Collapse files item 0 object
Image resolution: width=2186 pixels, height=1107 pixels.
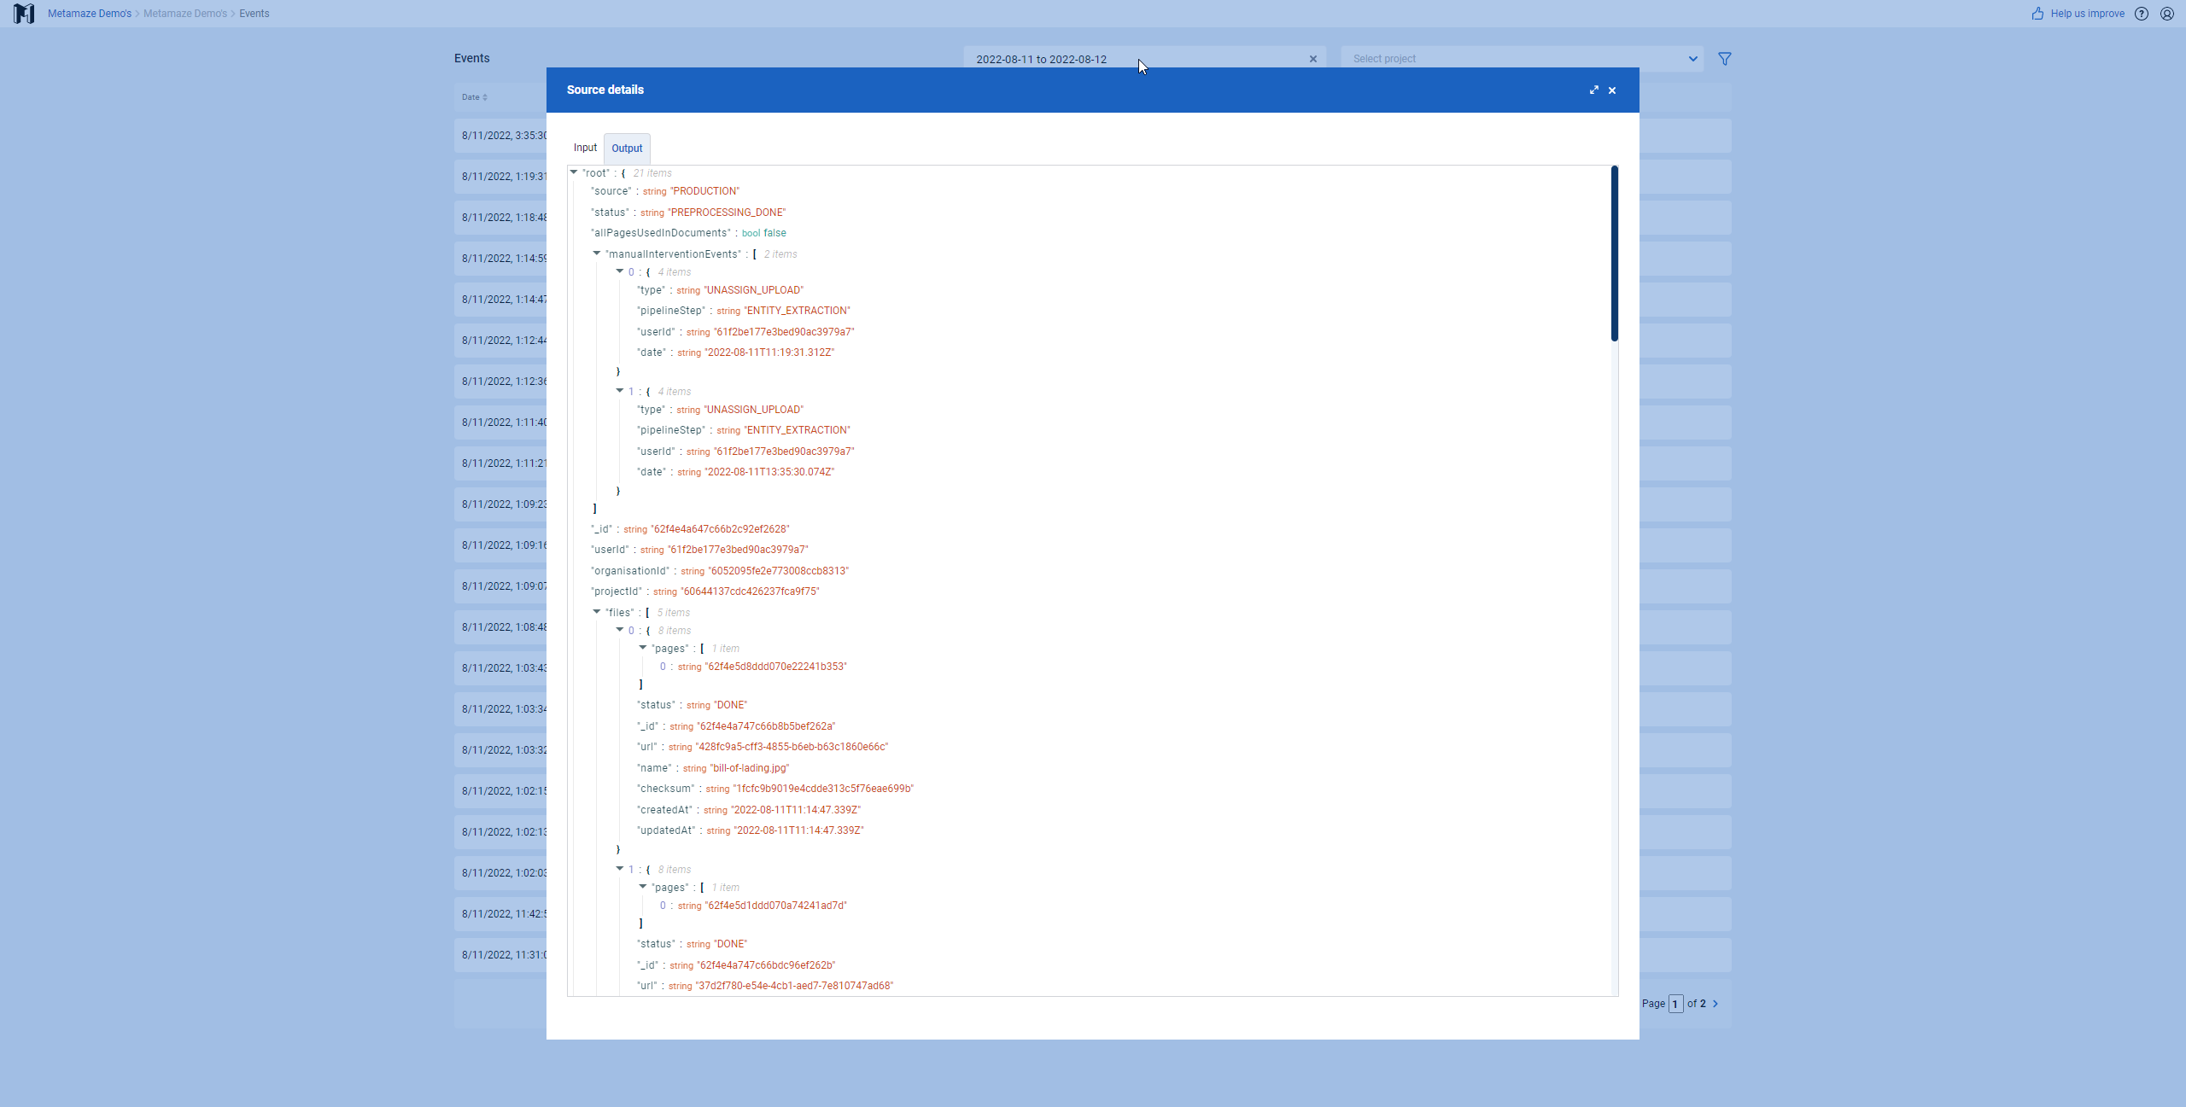coord(620,630)
